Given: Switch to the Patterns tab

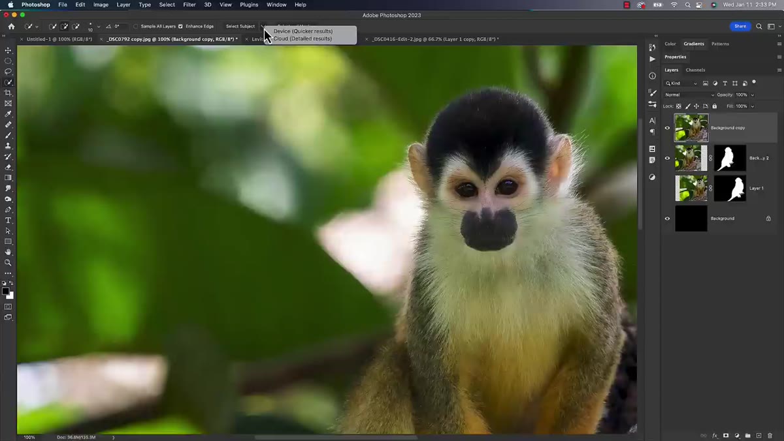Looking at the screenshot, I should [720, 44].
